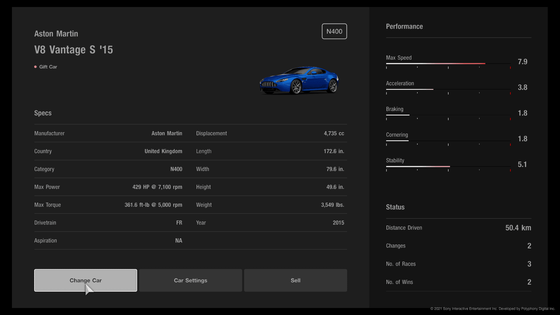
Task: Click the 'Displacement' spec label
Action: 211,133
